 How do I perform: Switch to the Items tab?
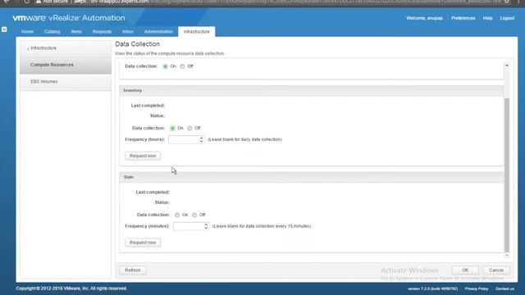pos(76,31)
